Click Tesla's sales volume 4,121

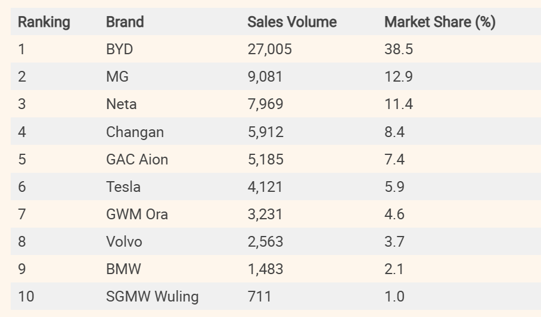pyautogui.click(x=265, y=187)
